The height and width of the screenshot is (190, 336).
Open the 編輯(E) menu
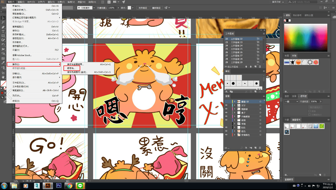pyautogui.click(x=21, y=2)
